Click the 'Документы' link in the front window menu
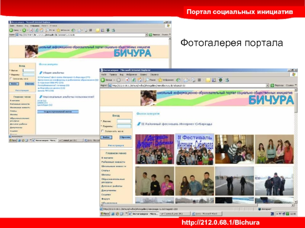 pos(109,190)
